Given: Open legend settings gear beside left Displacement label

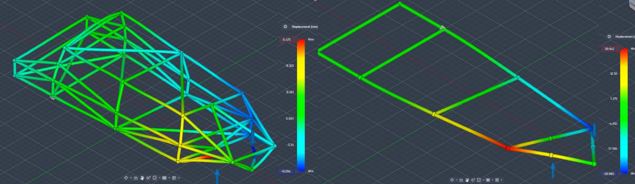Looking at the screenshot, I should click(285, 27).
